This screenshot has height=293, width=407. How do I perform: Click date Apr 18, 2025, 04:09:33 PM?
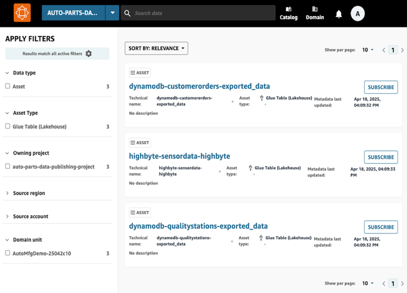[373, 172]
